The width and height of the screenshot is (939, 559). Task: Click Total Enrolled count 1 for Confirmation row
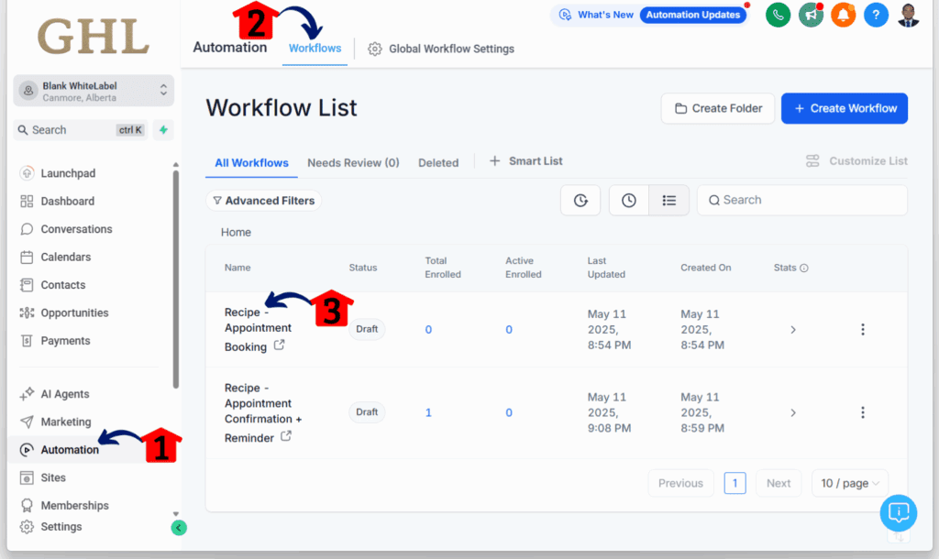tap(428, 412)
